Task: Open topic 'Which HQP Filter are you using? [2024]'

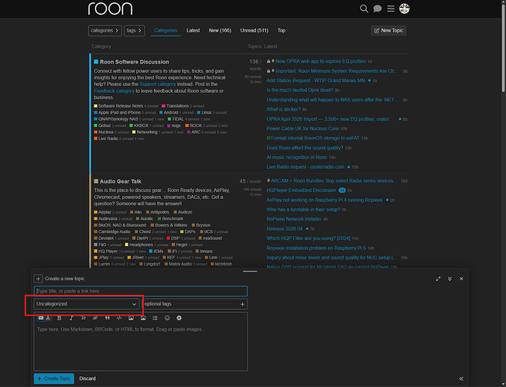Action: (x=308, y=238)
